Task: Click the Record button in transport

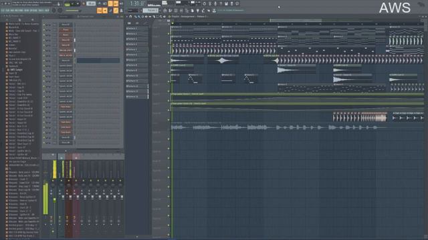Action: (84, 4)
